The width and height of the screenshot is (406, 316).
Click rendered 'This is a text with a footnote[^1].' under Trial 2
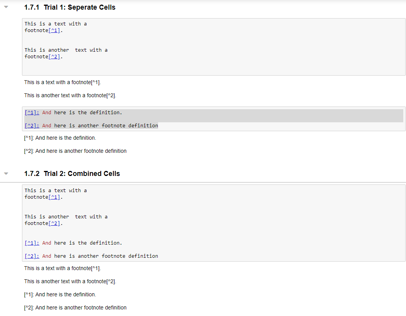tap(62, 268)
